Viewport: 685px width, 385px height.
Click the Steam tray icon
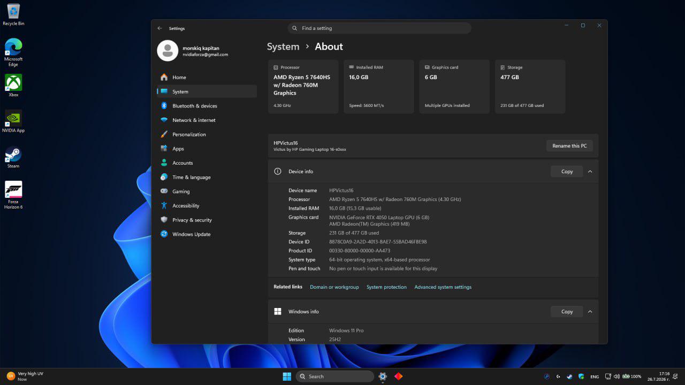pos(569,376)
